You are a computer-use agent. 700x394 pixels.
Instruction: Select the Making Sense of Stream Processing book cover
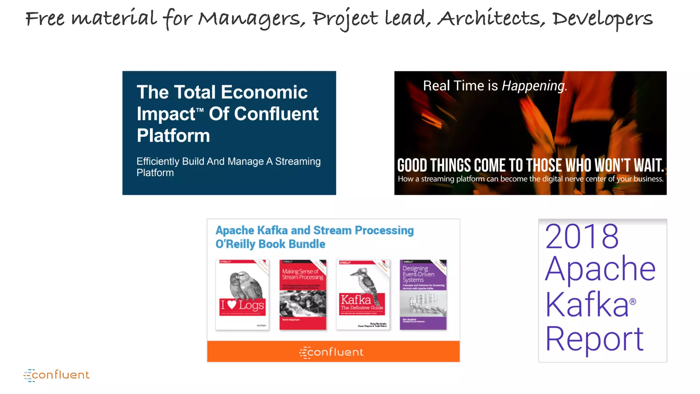(303, 295)
